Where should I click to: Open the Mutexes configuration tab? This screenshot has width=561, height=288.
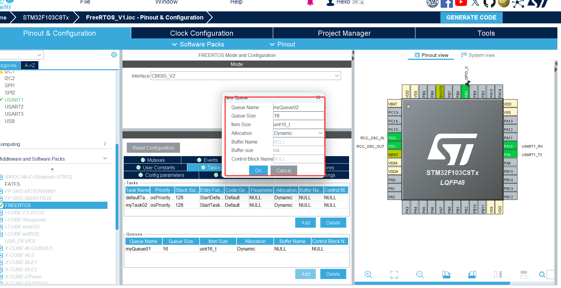tap(152, 160)
